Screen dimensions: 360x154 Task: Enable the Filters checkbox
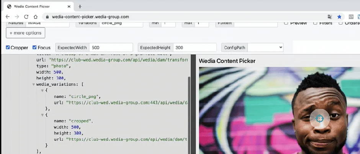click(315, 23)
